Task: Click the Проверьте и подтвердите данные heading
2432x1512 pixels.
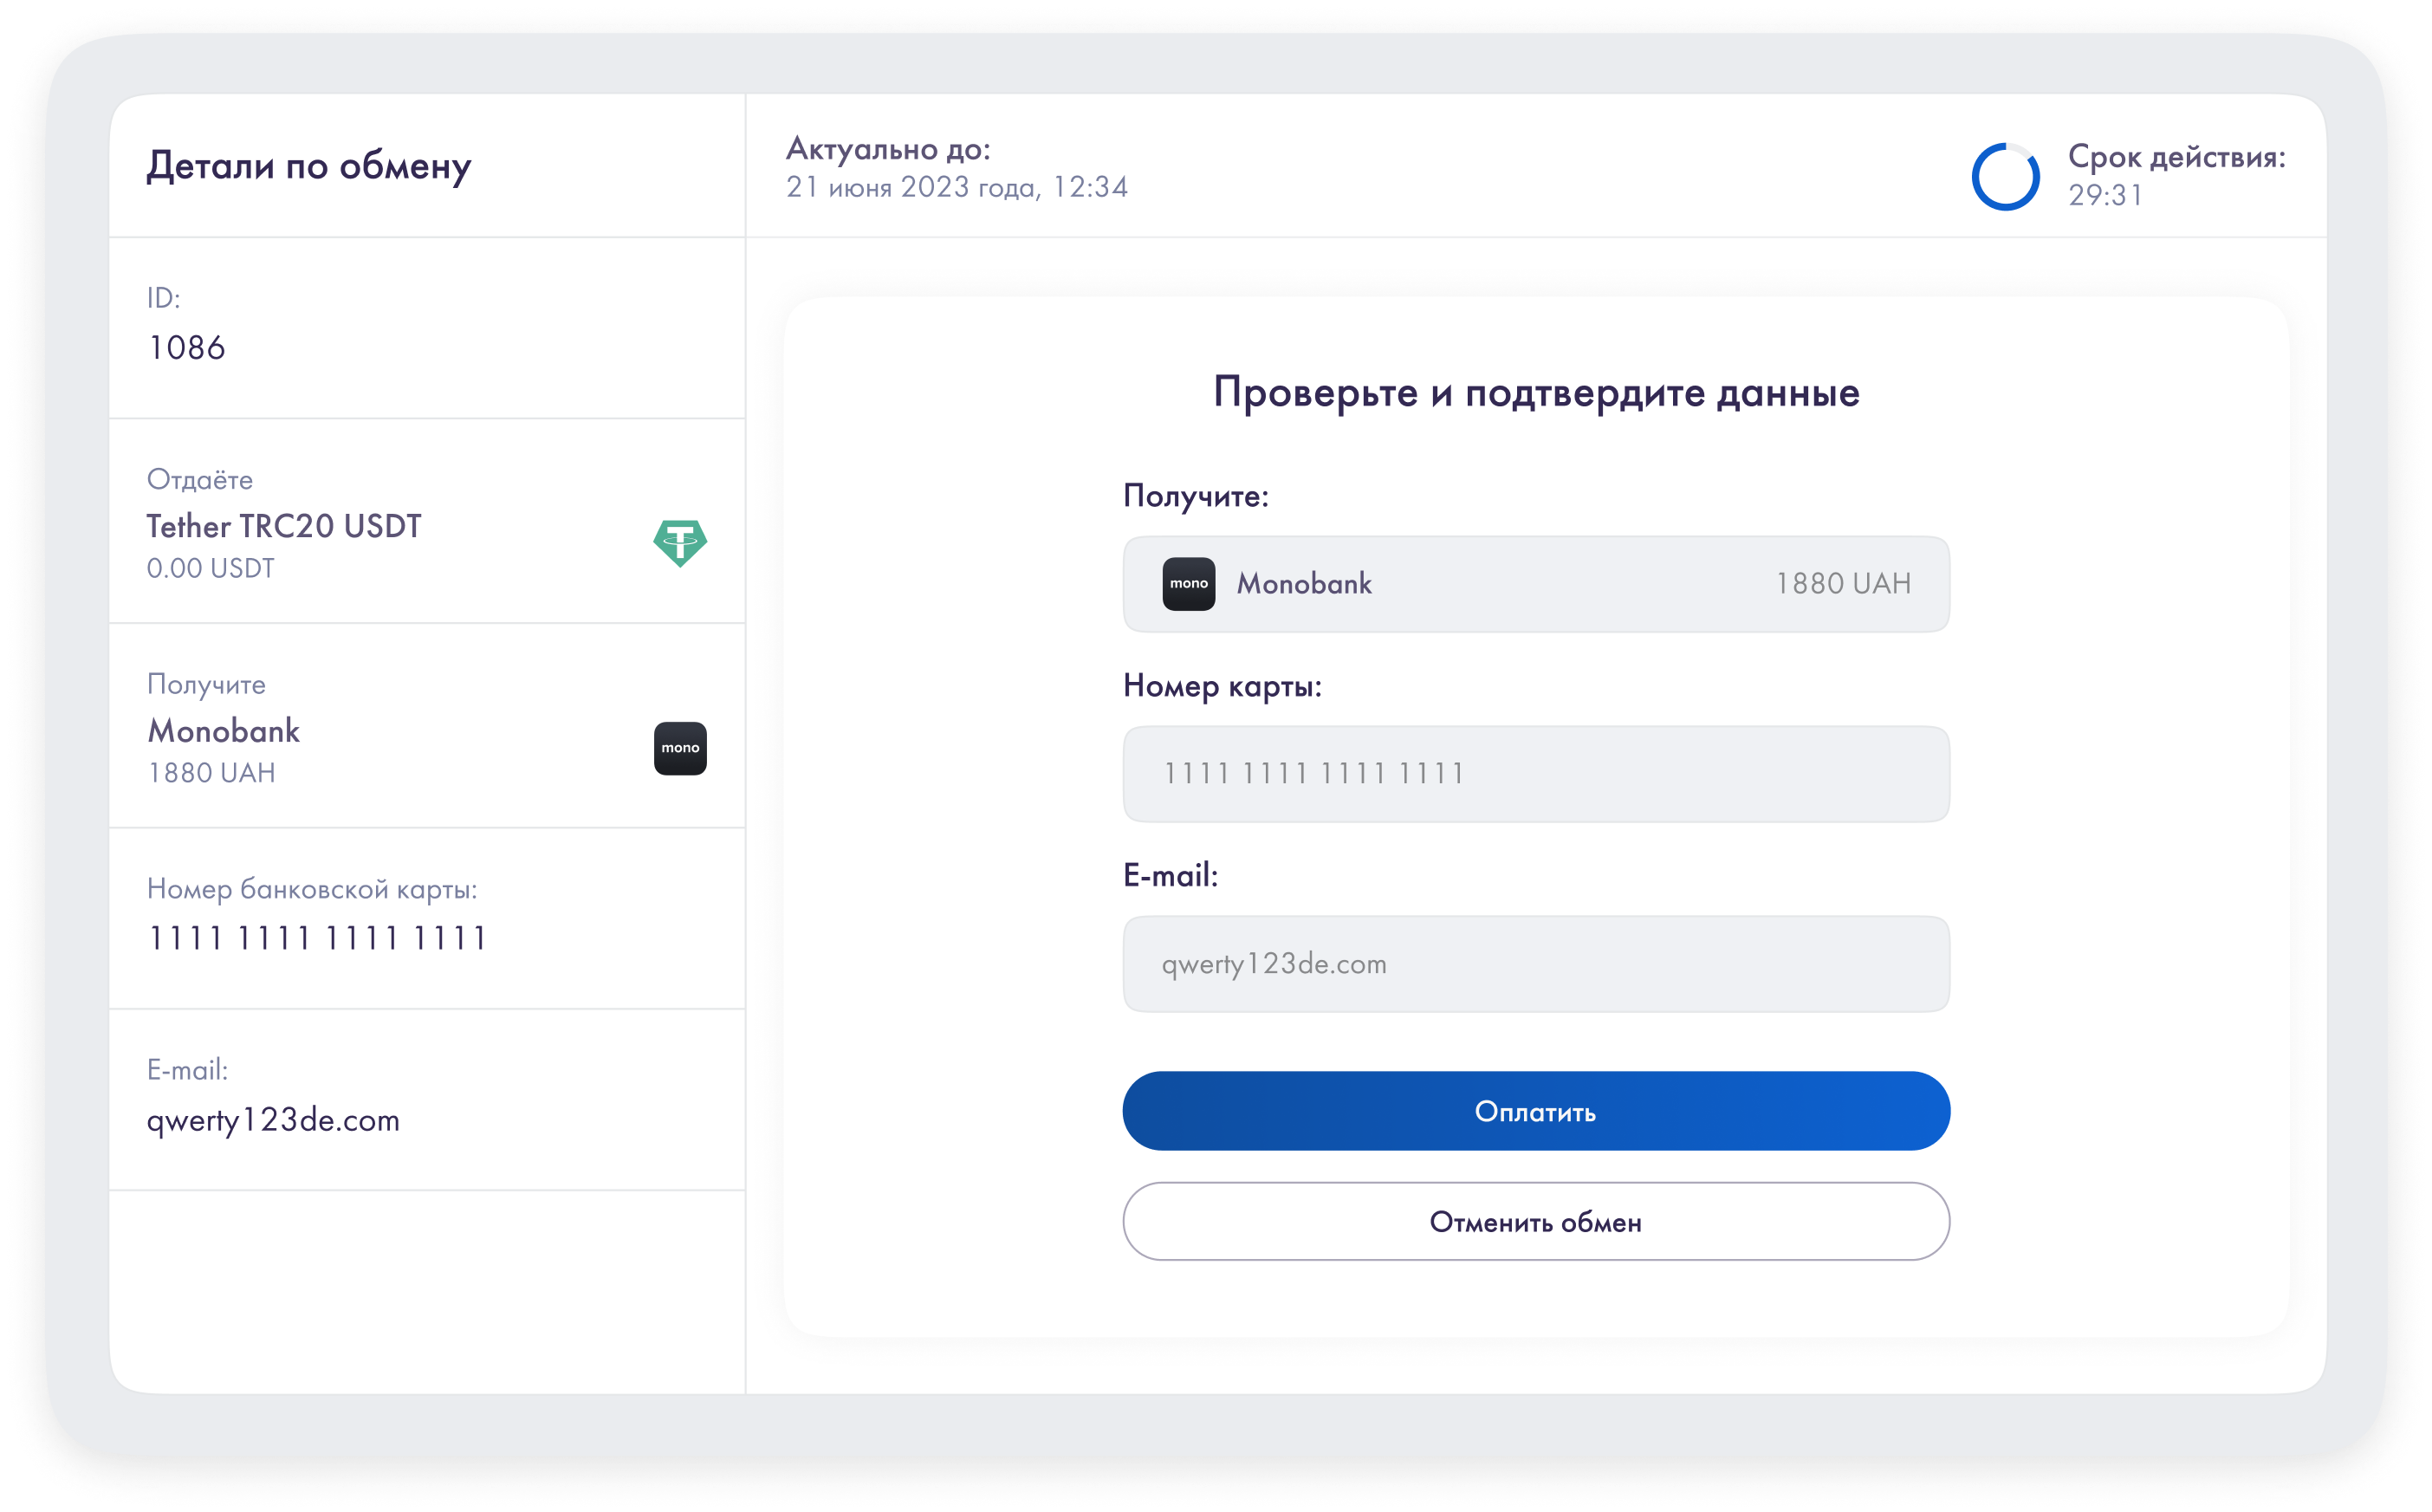Action: point(1535,392)
